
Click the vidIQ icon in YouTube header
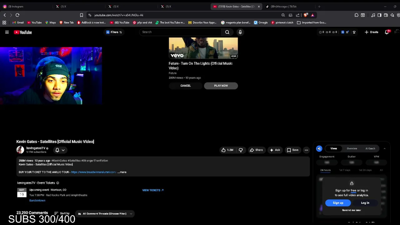[x=343, y=32]
